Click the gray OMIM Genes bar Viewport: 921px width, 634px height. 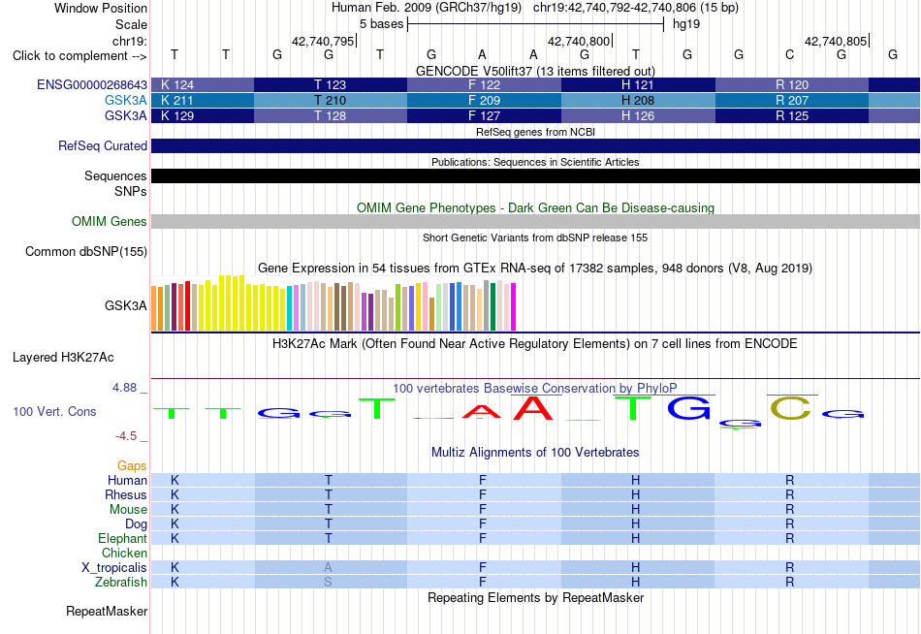point(535,222)
